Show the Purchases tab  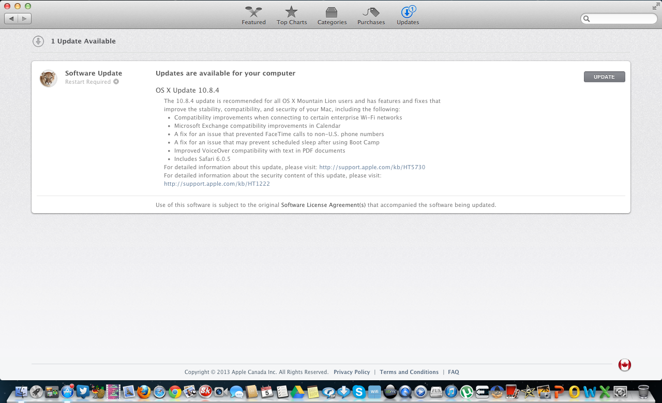[x=371, y=16]
